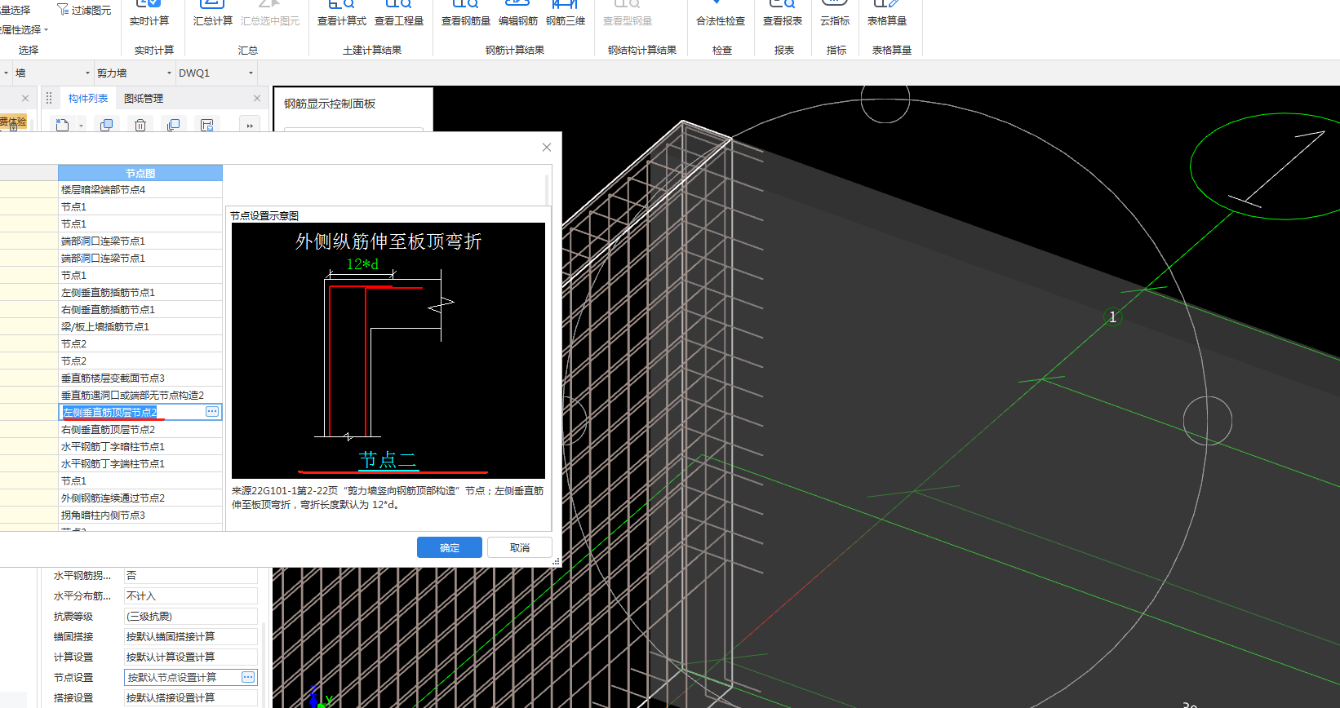Click 过滤图元 filter icon

click(63, 10)
